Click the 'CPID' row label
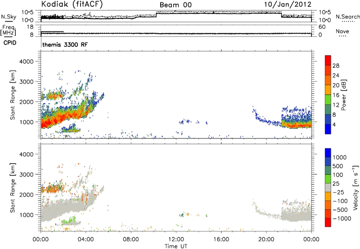This screenshot has width=360, height=249. point(10,43)
